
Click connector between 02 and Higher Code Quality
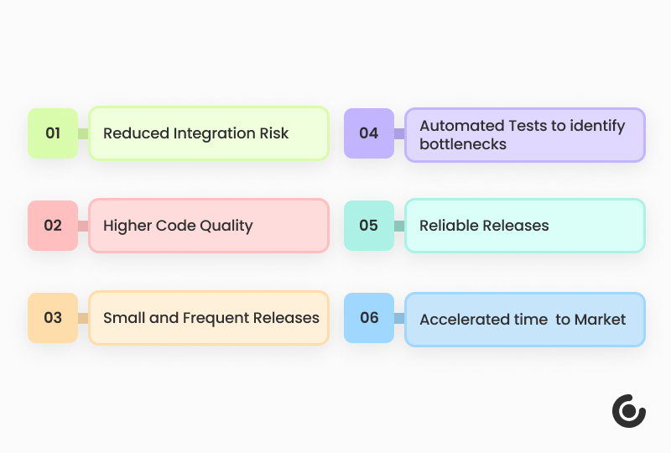coord(83,226)
